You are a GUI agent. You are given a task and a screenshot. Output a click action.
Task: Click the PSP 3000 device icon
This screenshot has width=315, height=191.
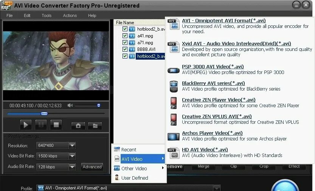tap(174, 71)
